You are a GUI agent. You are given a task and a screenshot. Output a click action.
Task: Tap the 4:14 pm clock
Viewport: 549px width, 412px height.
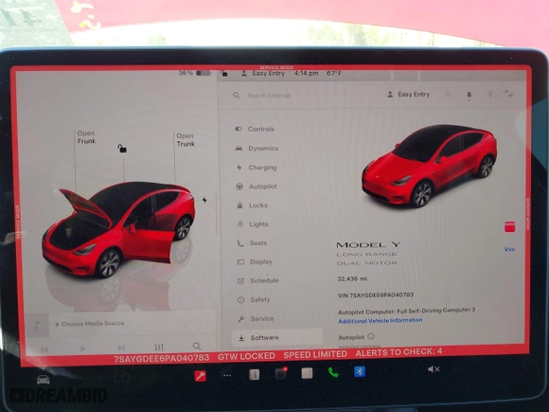point(307,73)
